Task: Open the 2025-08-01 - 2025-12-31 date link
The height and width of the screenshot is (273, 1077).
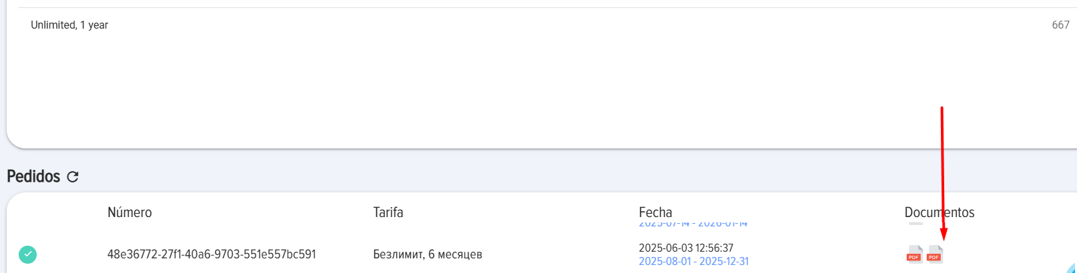Action: pos(693,262)
